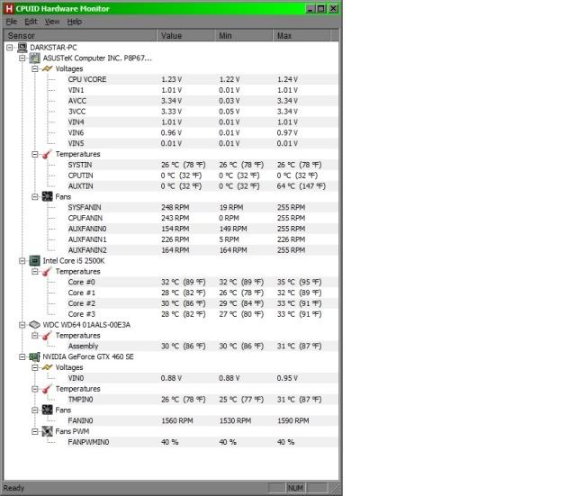This screenshot has height=496, width=576.
Task: Click the Value column header
Action: pyautogui.click(x=185, y=36)
